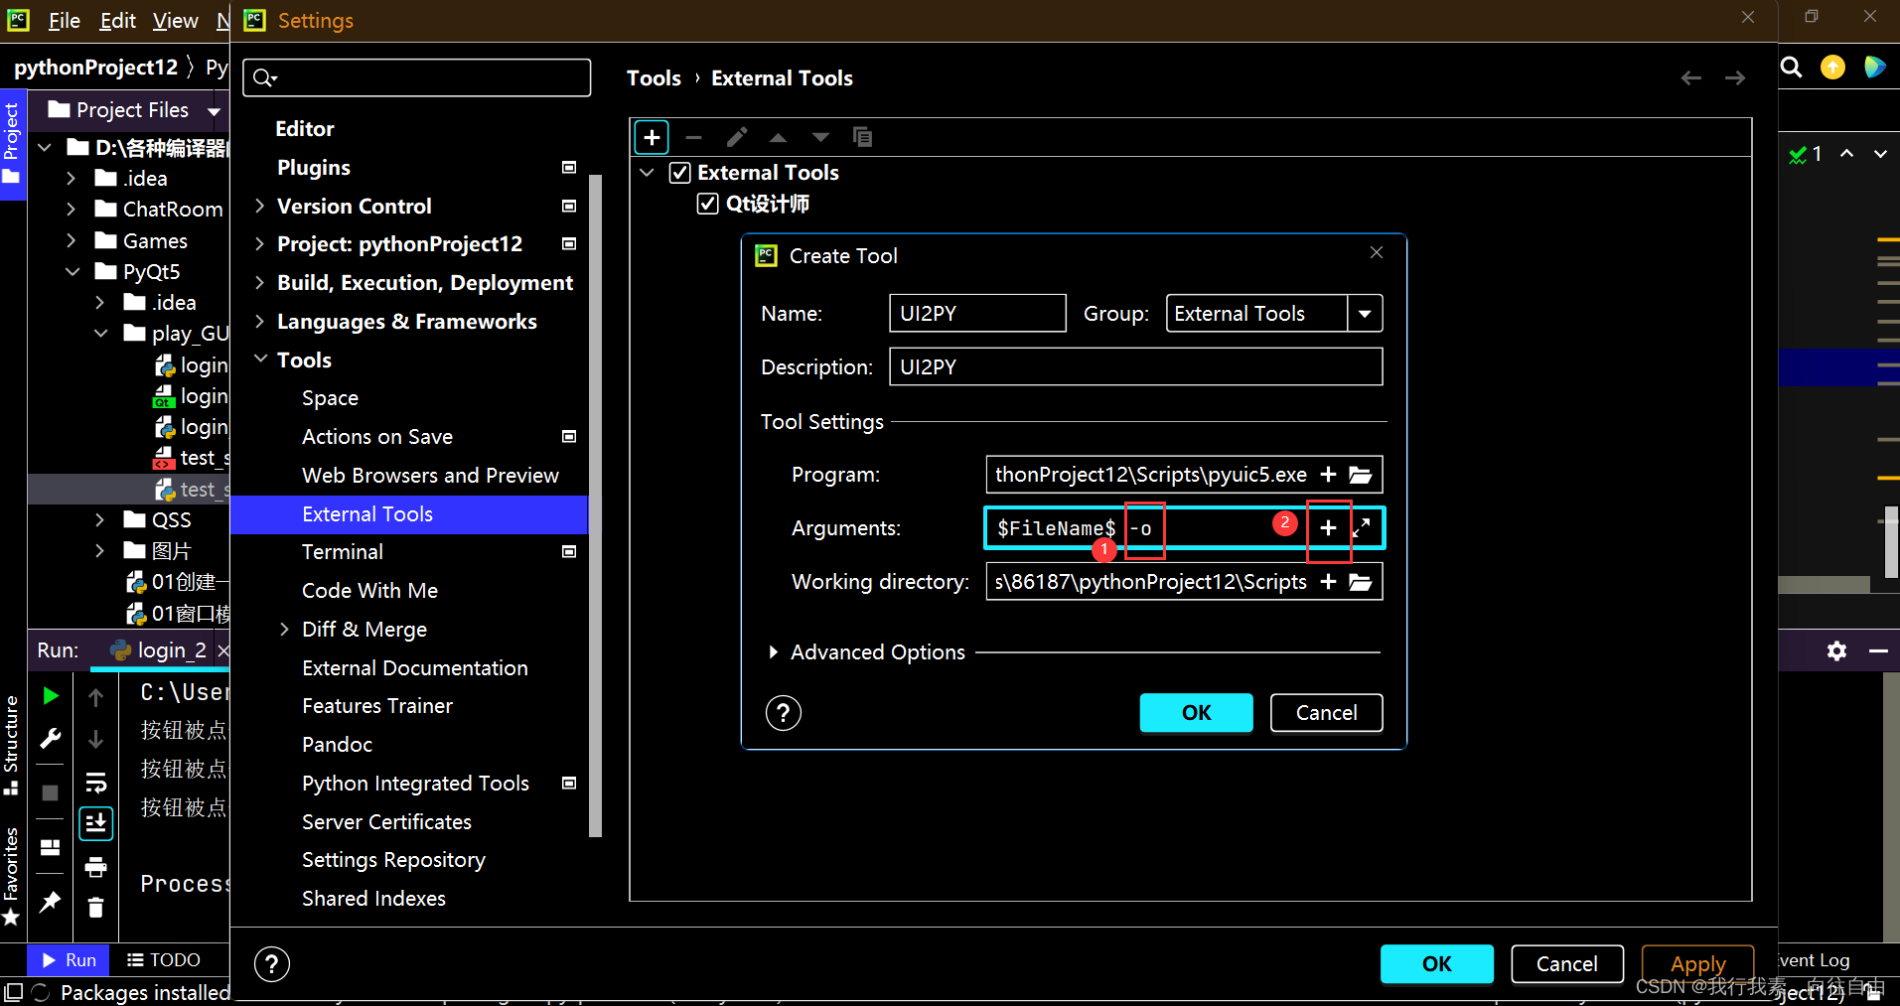
Task: Click inside the Name field showing UI2PY
Action: pyautogui.click(x=976, y=313)
